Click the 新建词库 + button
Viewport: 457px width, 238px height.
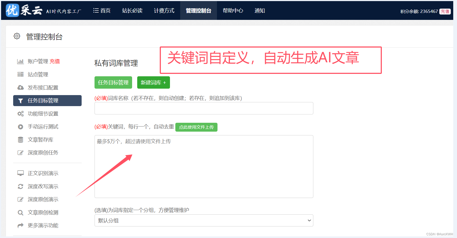click(x=154, y=82)
